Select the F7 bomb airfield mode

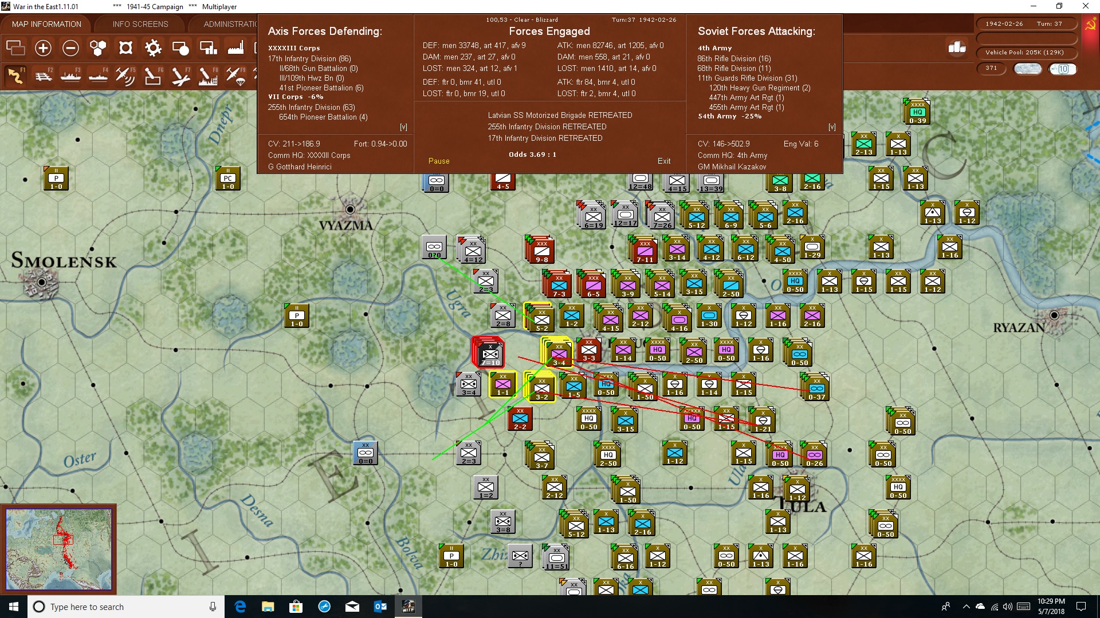(x=180, y=76)
